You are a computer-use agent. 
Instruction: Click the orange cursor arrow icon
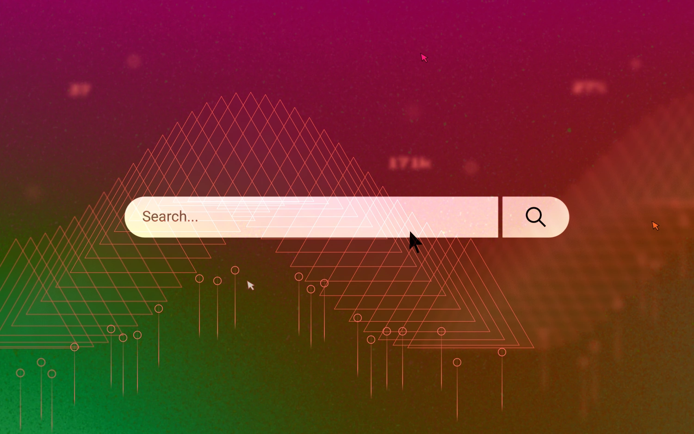tap(655, 225)
